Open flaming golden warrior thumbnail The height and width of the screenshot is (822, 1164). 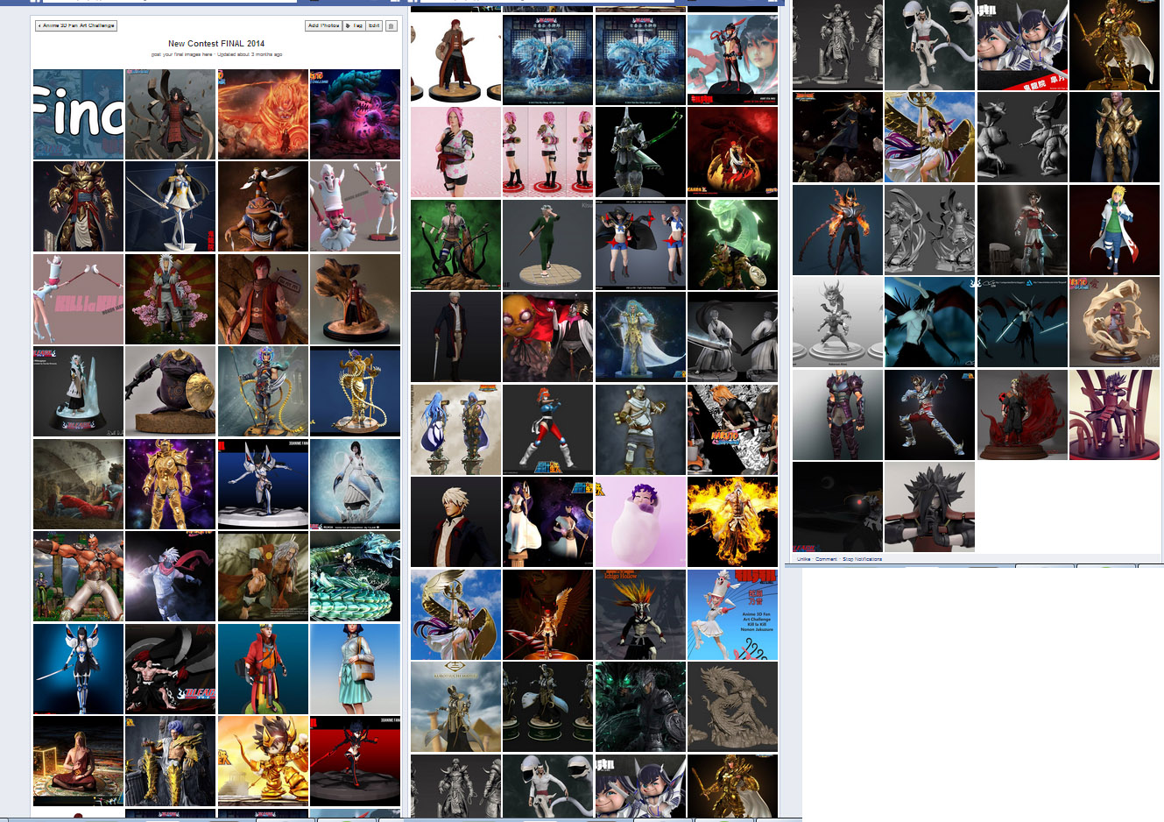click(x=732, y=522)
